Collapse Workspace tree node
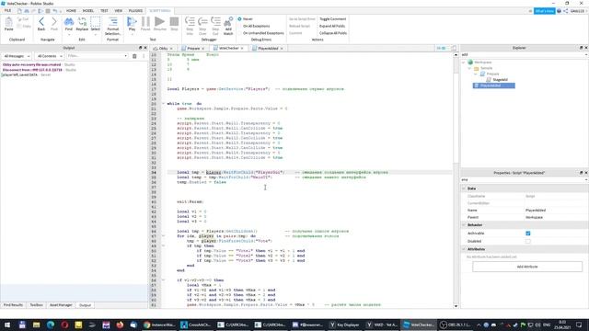The image size is (589, 331). [x=464, y=63]
